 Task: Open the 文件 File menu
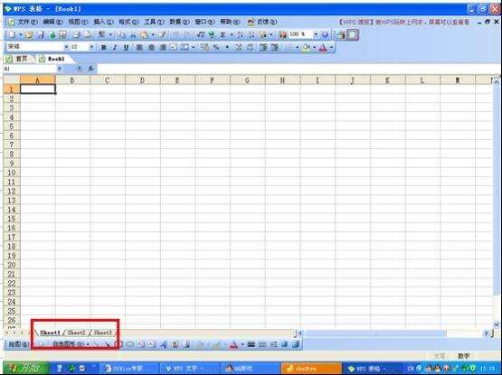pyautogui.click(x=27, y=22)
